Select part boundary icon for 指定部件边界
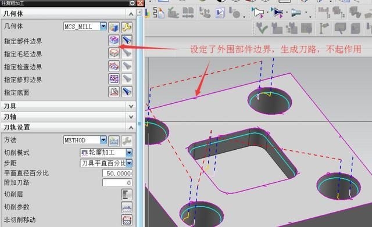This screenshot has height=227, width=372. click(114, 40)
